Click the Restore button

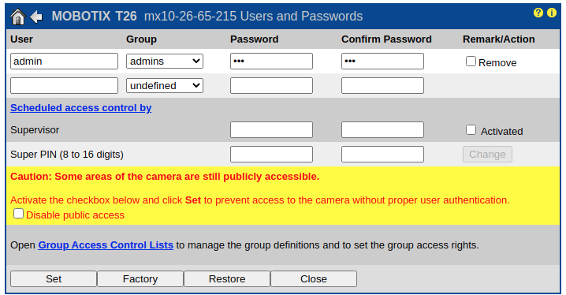pyautogui.click(x=227, y=279)
